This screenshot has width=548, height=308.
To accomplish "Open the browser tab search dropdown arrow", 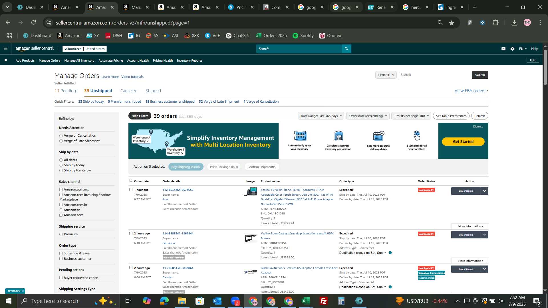I will [7, 7].
